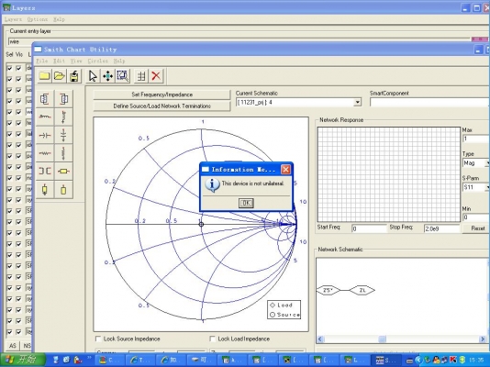Add a shunt capacitor component

click(63, 135)
